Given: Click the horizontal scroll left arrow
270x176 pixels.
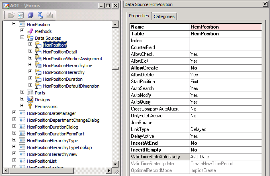Looking at the screenshot, I should [6, 171].
